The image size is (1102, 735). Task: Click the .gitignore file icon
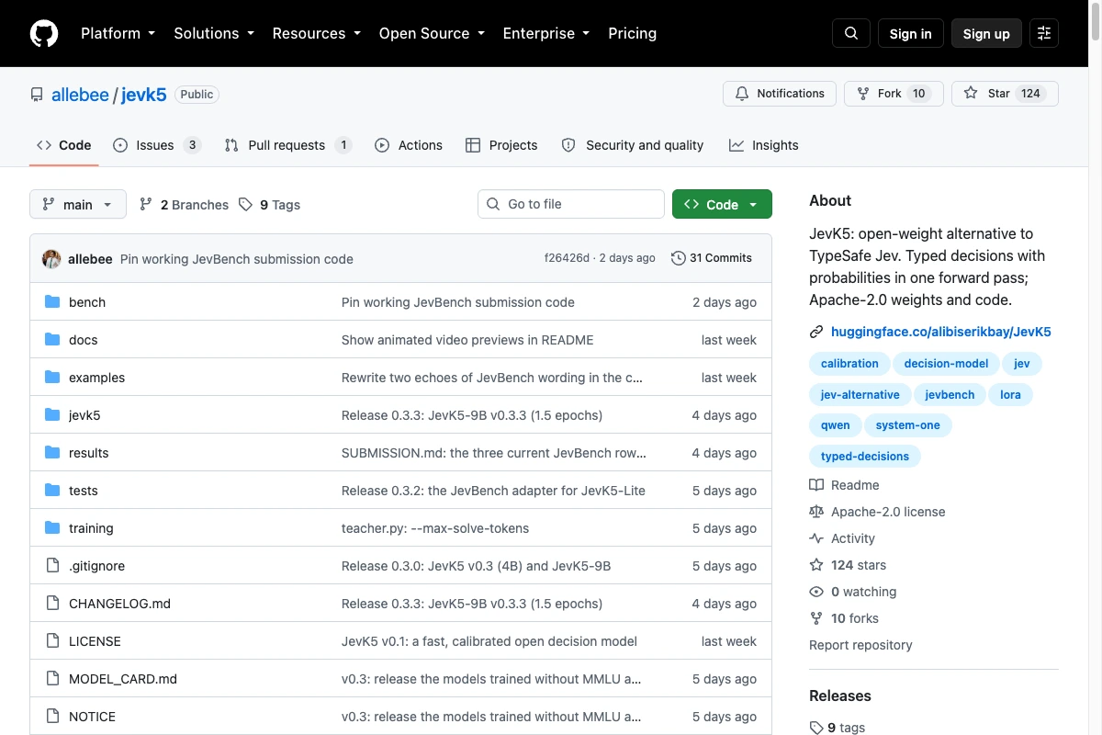pyautogui.click(x=52, y=566)
